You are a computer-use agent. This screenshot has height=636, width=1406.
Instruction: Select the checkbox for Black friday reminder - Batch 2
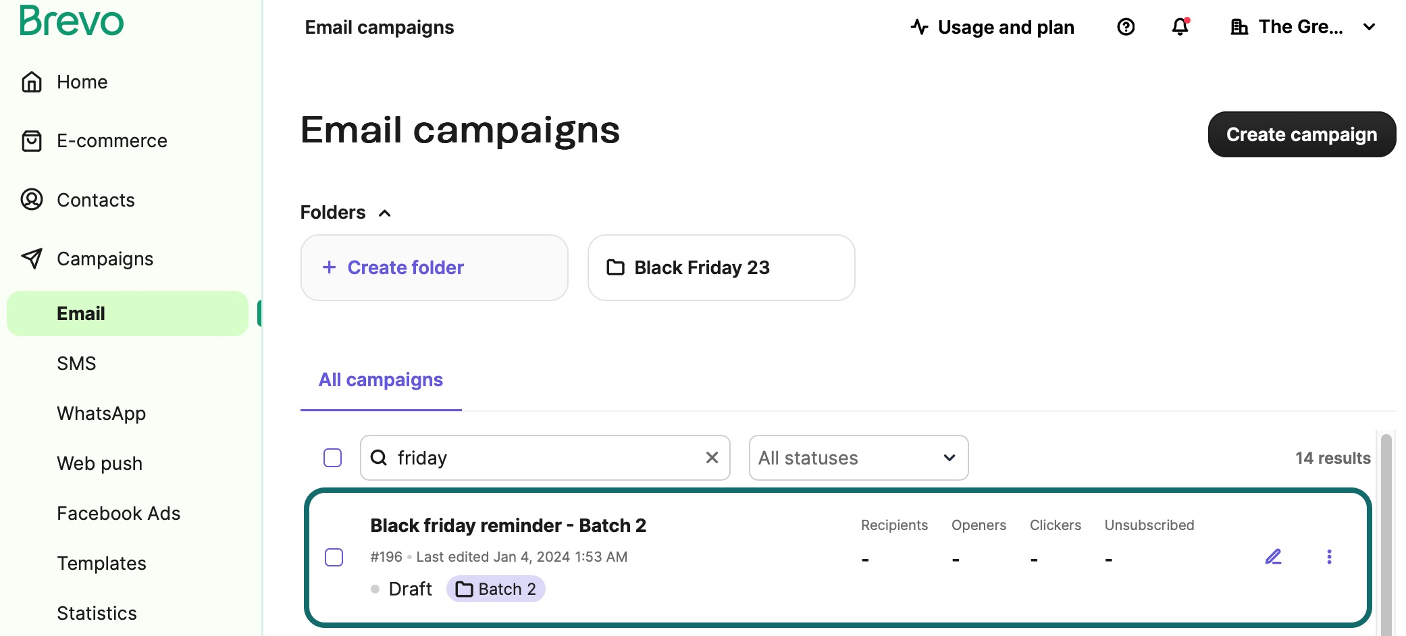point(334,557)
